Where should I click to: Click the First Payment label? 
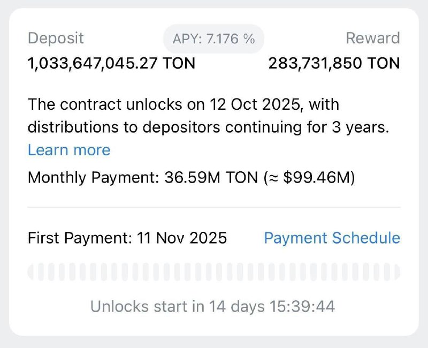pyautogui.click(x=77, y=238)
